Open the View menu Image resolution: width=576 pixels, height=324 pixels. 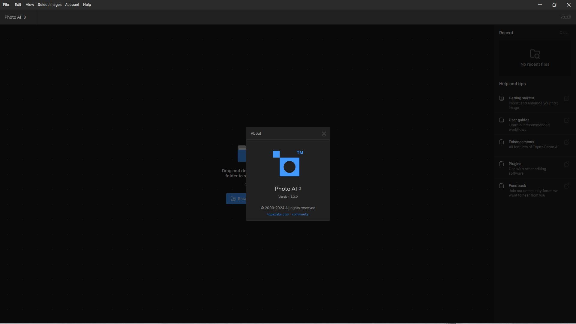(x=30, y=4)
